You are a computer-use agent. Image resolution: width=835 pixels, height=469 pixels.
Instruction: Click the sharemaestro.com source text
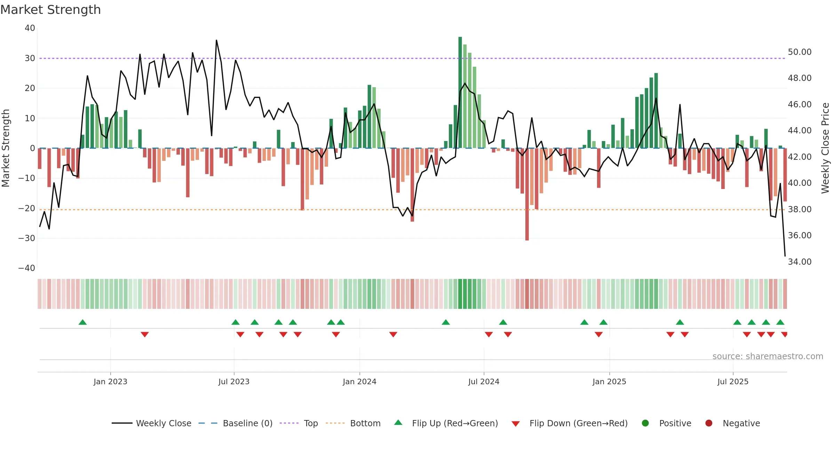click(x=768, y=356)
